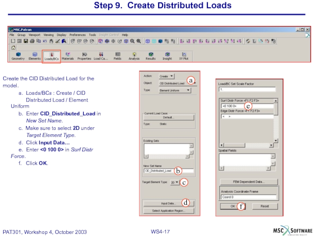Click the Surf Distr Force field

pos(247,106)
